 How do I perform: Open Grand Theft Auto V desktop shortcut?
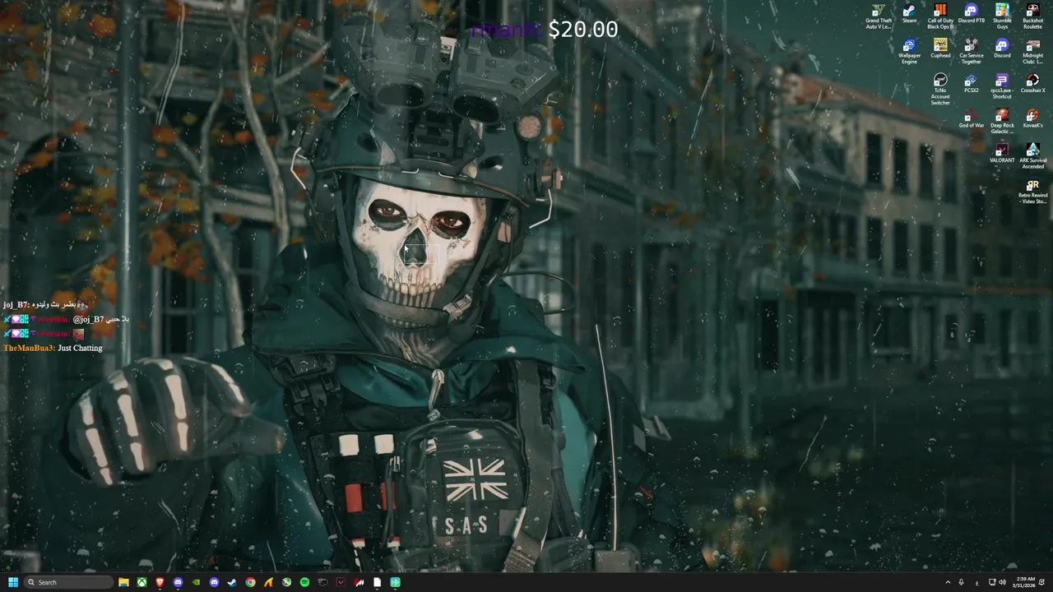tap(878, 16)
